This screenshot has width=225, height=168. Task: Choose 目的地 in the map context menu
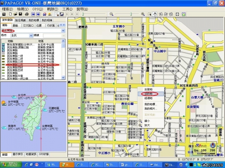point(151,94)
